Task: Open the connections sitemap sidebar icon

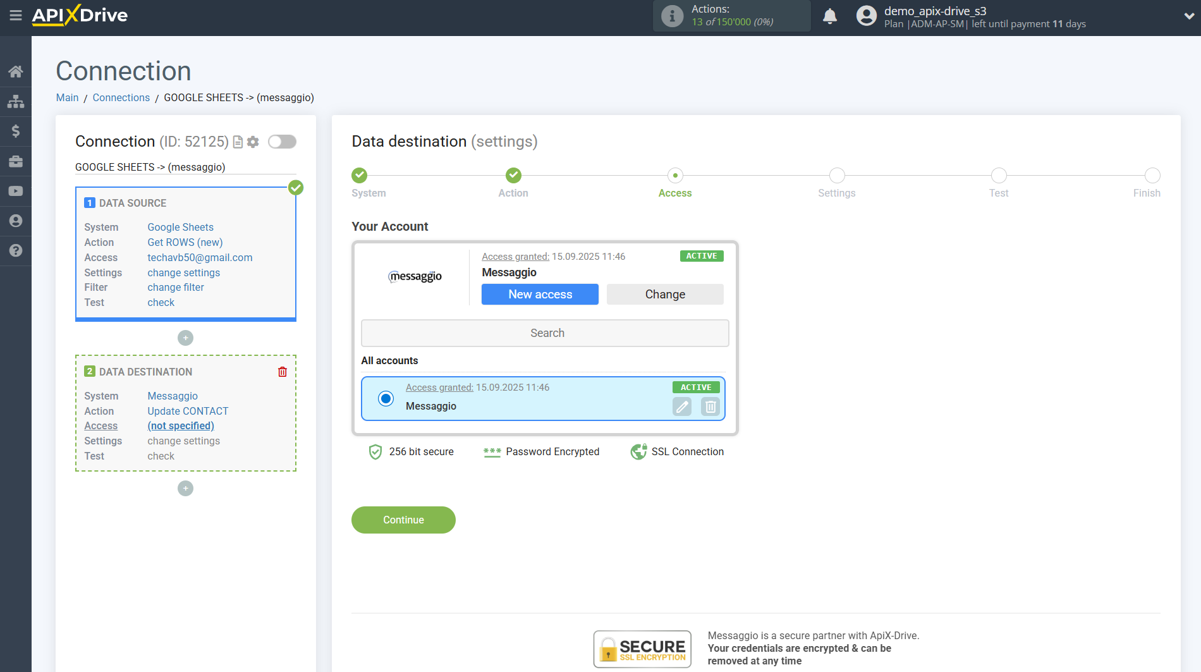Action: (16, 101)
